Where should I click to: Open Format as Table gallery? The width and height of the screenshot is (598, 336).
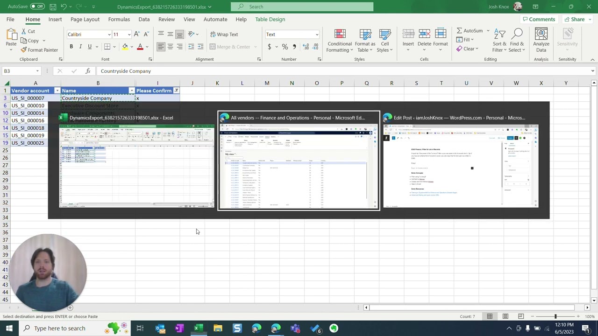tap(365, 41)
